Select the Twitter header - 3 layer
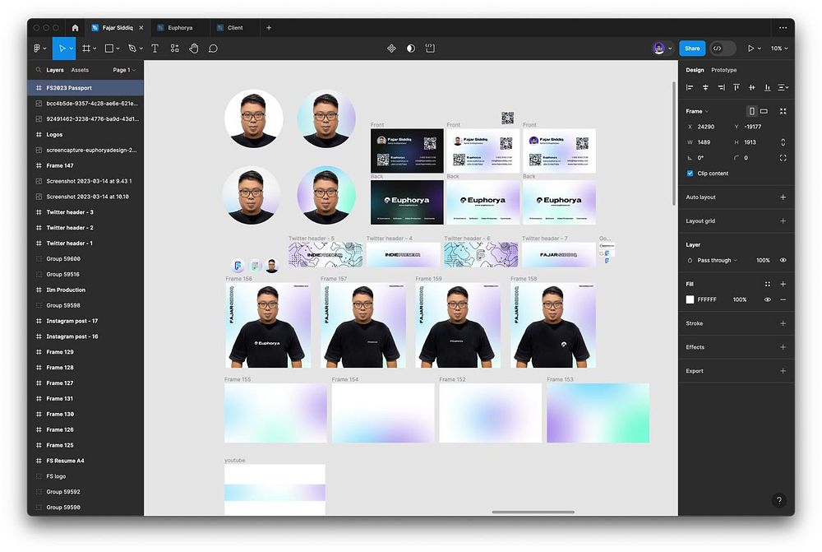822x552 pixels. click(85, 212)
